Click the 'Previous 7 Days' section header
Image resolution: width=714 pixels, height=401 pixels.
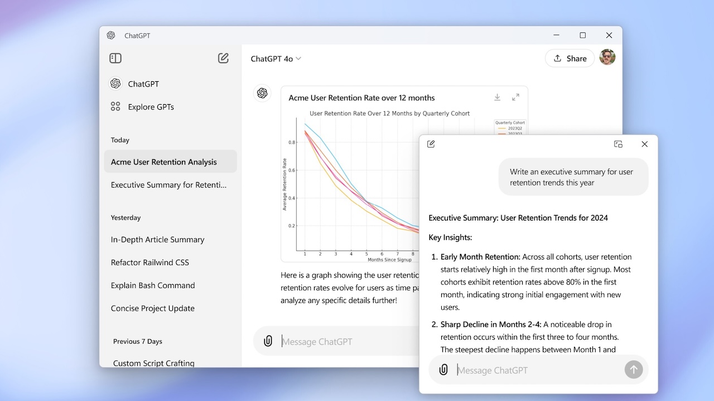(138, 341)
